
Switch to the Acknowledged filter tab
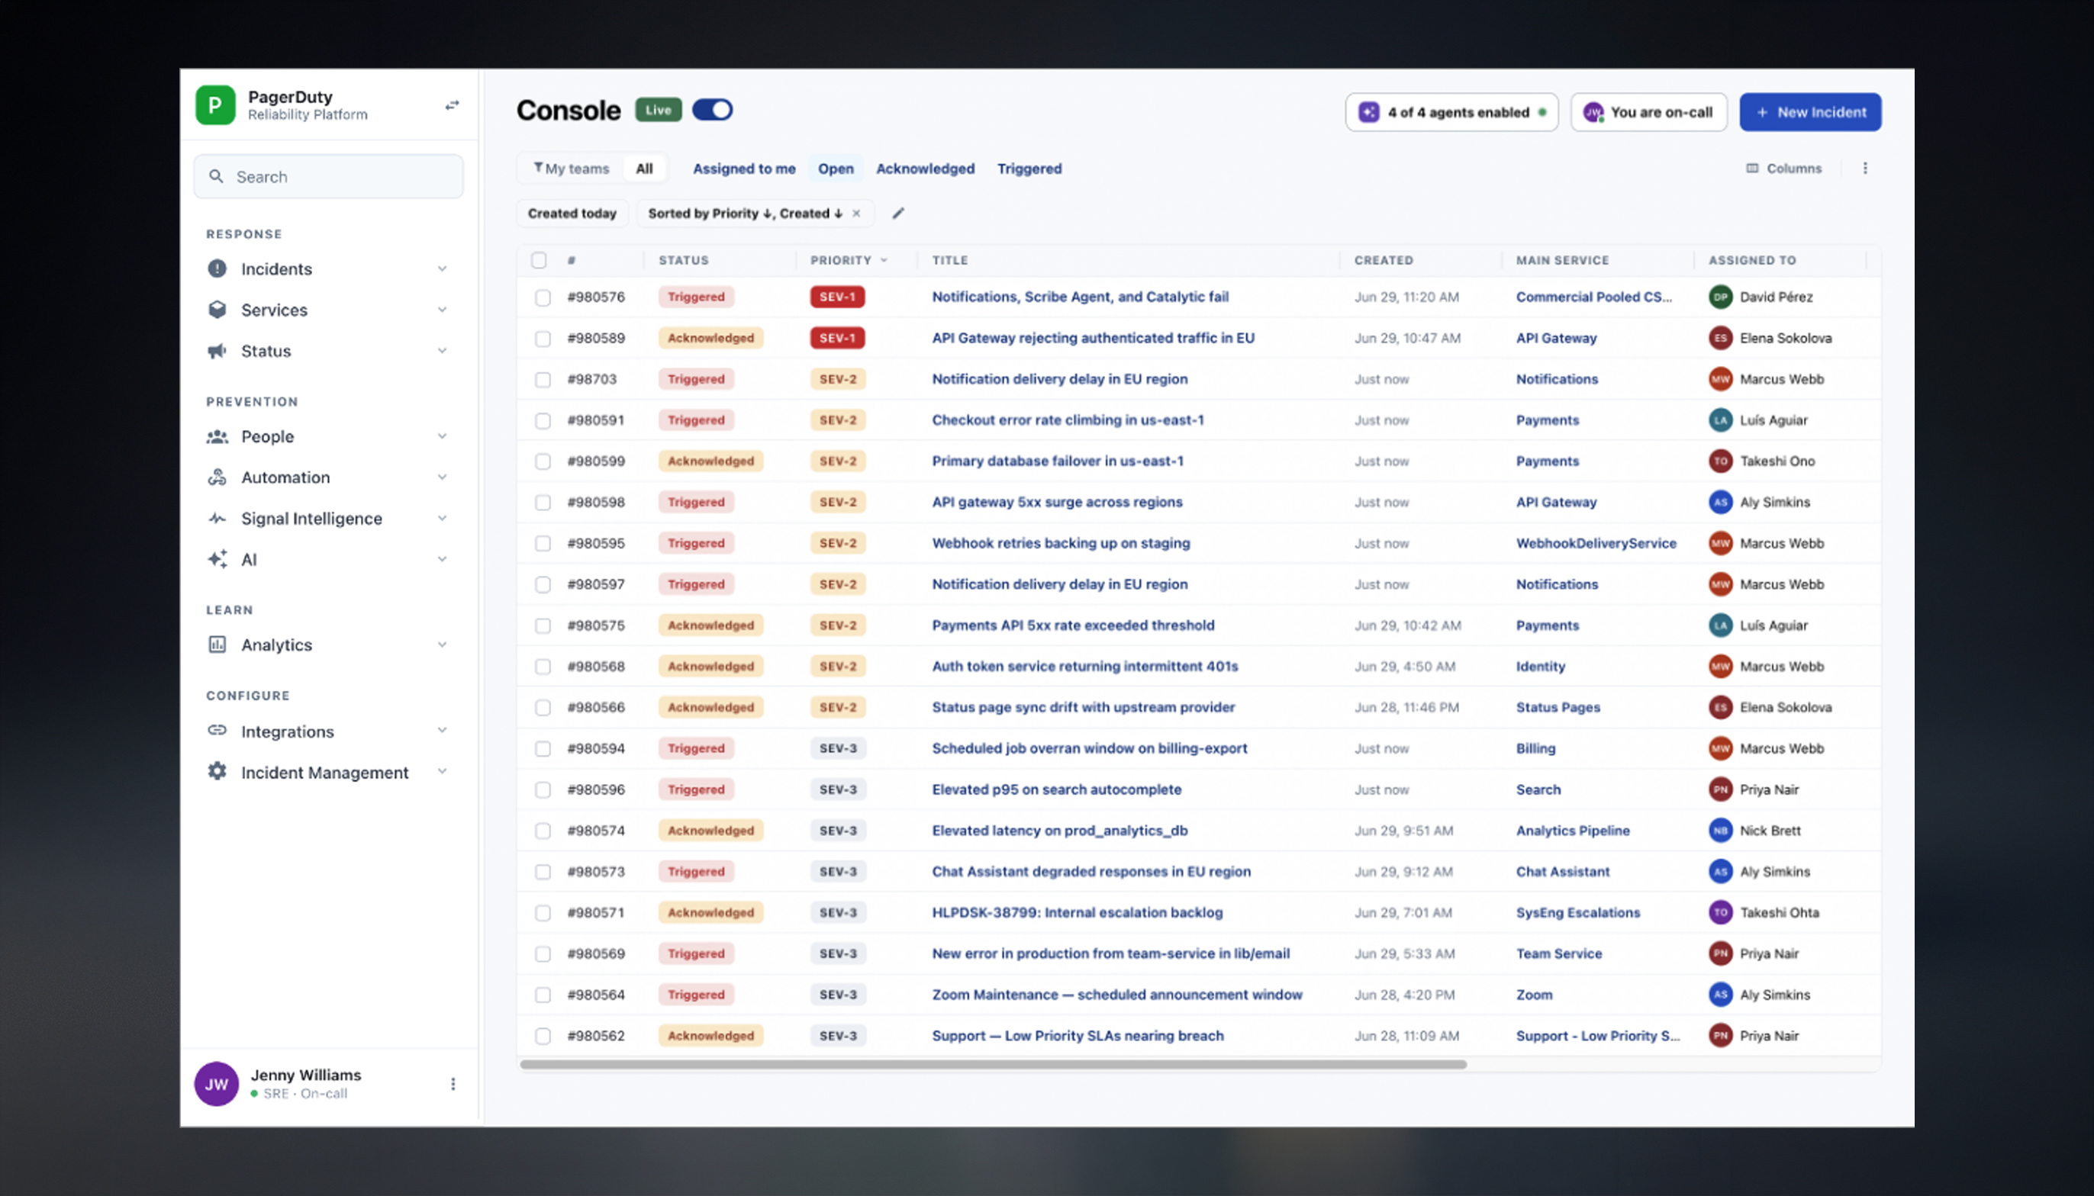tap(925, 169)
